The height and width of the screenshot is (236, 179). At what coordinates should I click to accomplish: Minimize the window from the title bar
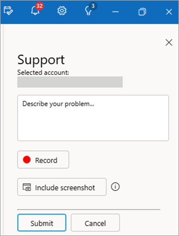pyautogui.click(x=115, y=12)
